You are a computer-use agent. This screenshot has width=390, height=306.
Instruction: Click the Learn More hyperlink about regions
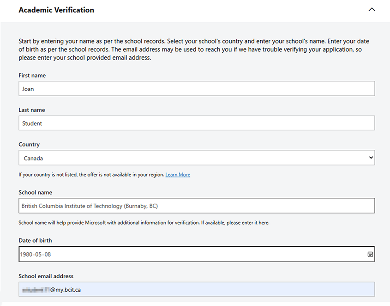(177, 175)
